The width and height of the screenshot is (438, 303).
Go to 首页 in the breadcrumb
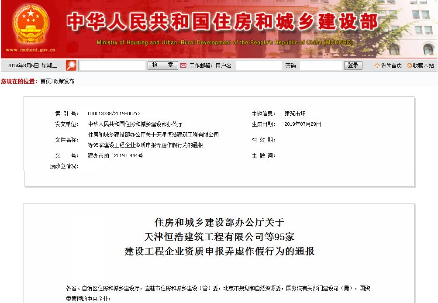(45, 81)
